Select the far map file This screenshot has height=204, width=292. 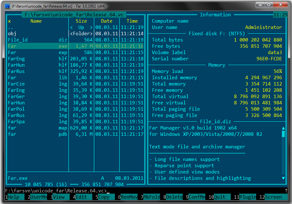pos(75,128)
